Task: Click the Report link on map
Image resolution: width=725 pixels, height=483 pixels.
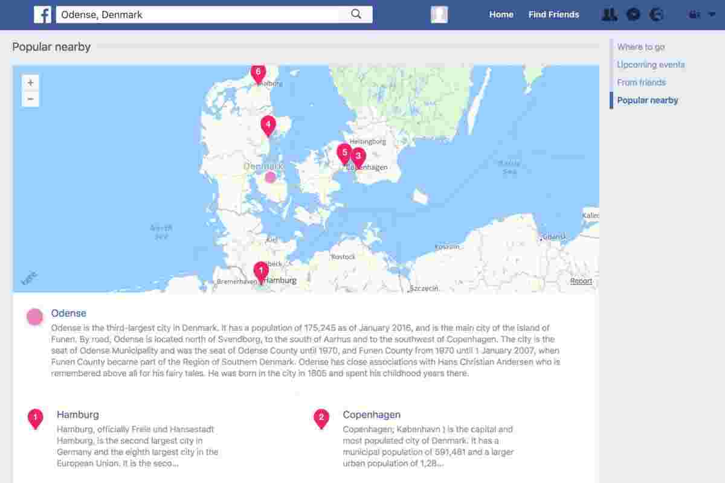Action: point(581,281)
